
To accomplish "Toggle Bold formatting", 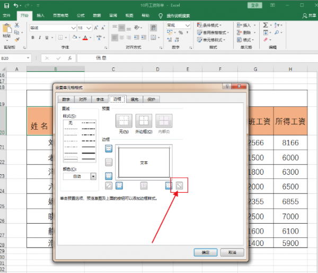I will 33,38.
